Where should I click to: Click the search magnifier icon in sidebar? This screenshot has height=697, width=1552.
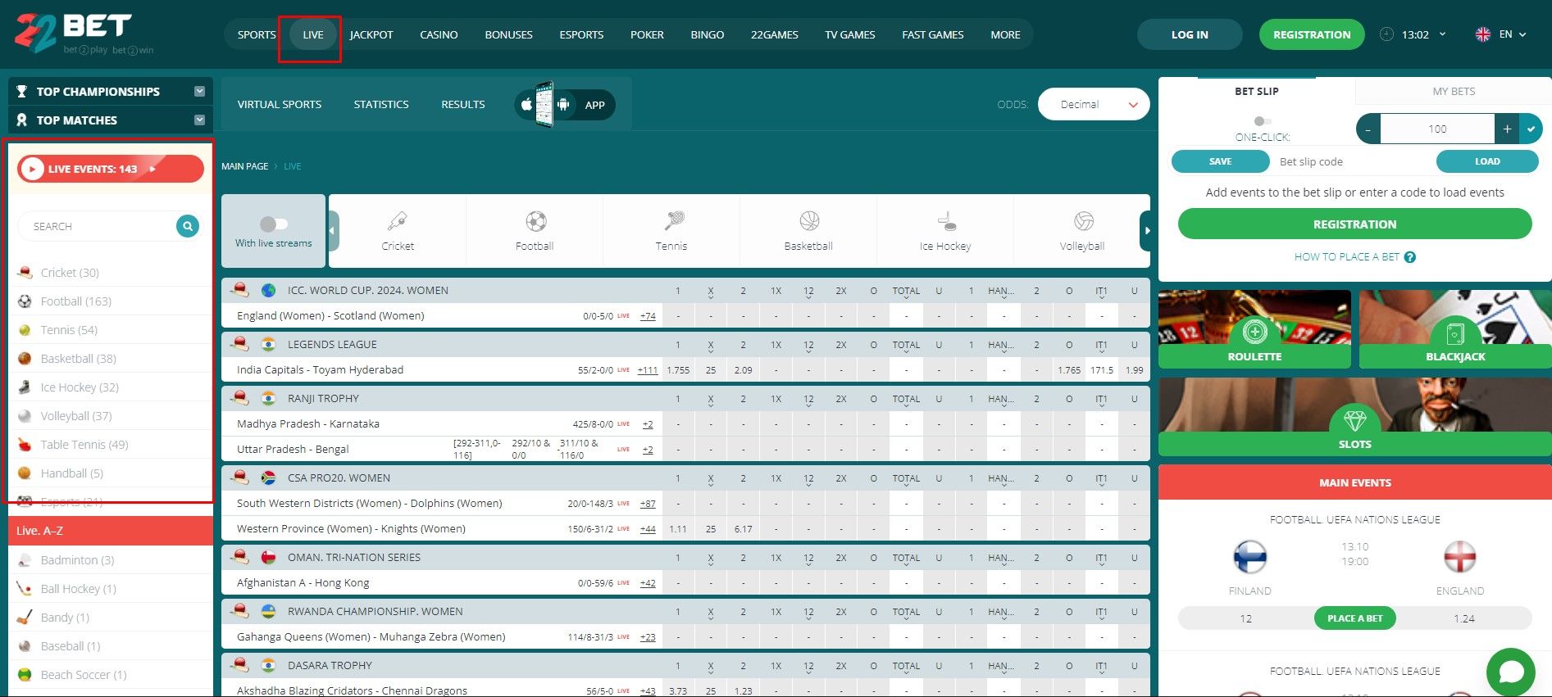[188, 226]
